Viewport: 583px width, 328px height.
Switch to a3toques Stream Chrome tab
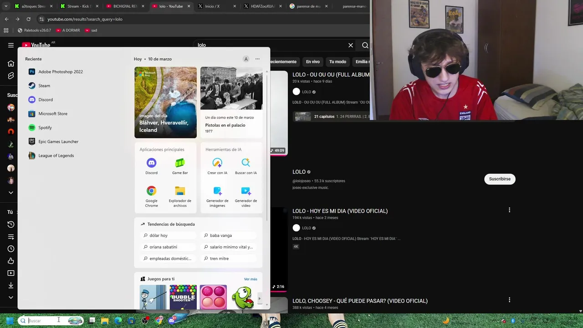34,6
